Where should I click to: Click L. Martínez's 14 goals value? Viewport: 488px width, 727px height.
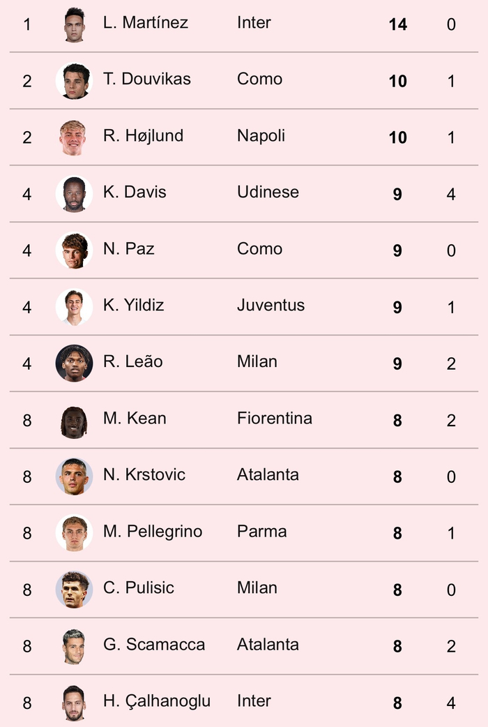click(x=397, y=24)
